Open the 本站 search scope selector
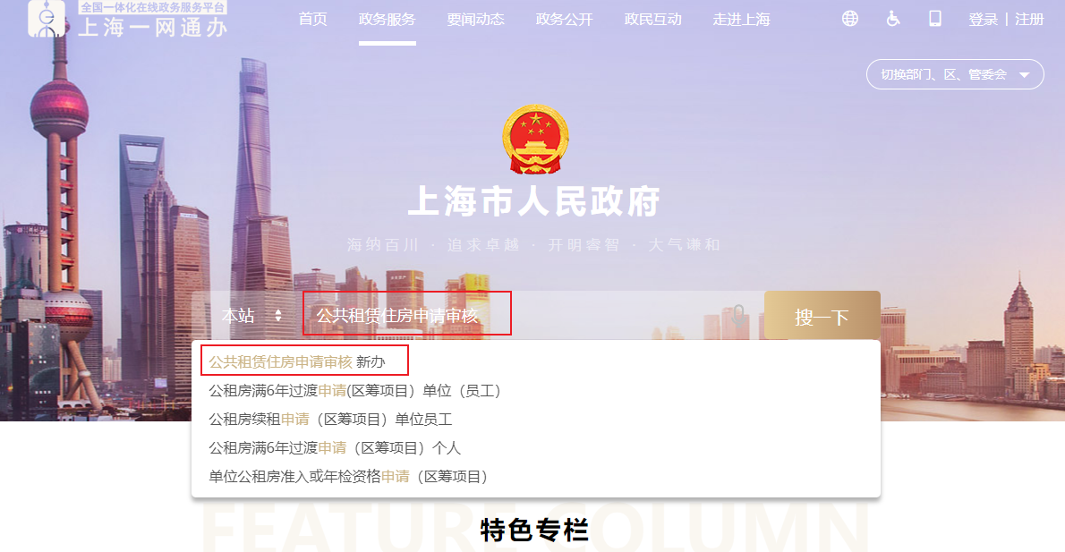Viewport: 1065px width, 552px height. pyautogui.click(x=251, y=316)
